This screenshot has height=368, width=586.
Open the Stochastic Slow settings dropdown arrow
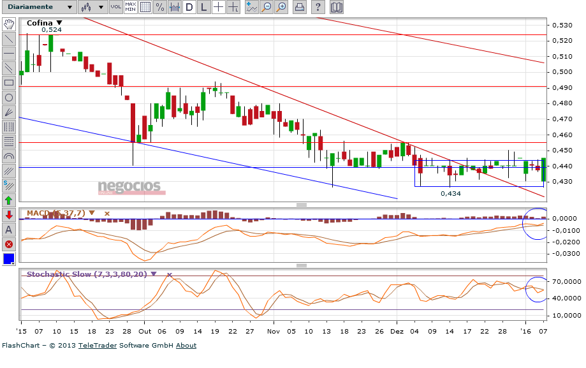pyautogui.click(x=154, y=274)
